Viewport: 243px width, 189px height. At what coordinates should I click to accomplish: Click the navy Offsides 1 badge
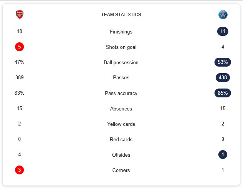pyautogui.click(x=223, y=154)
